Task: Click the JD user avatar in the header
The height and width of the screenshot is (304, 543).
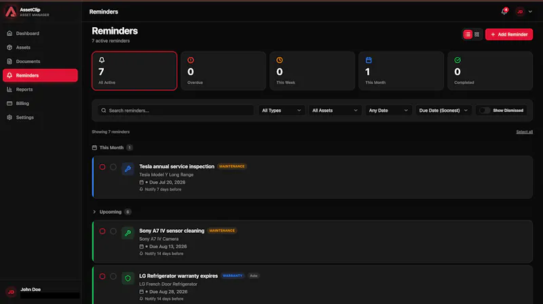Action: coord(520,12)
